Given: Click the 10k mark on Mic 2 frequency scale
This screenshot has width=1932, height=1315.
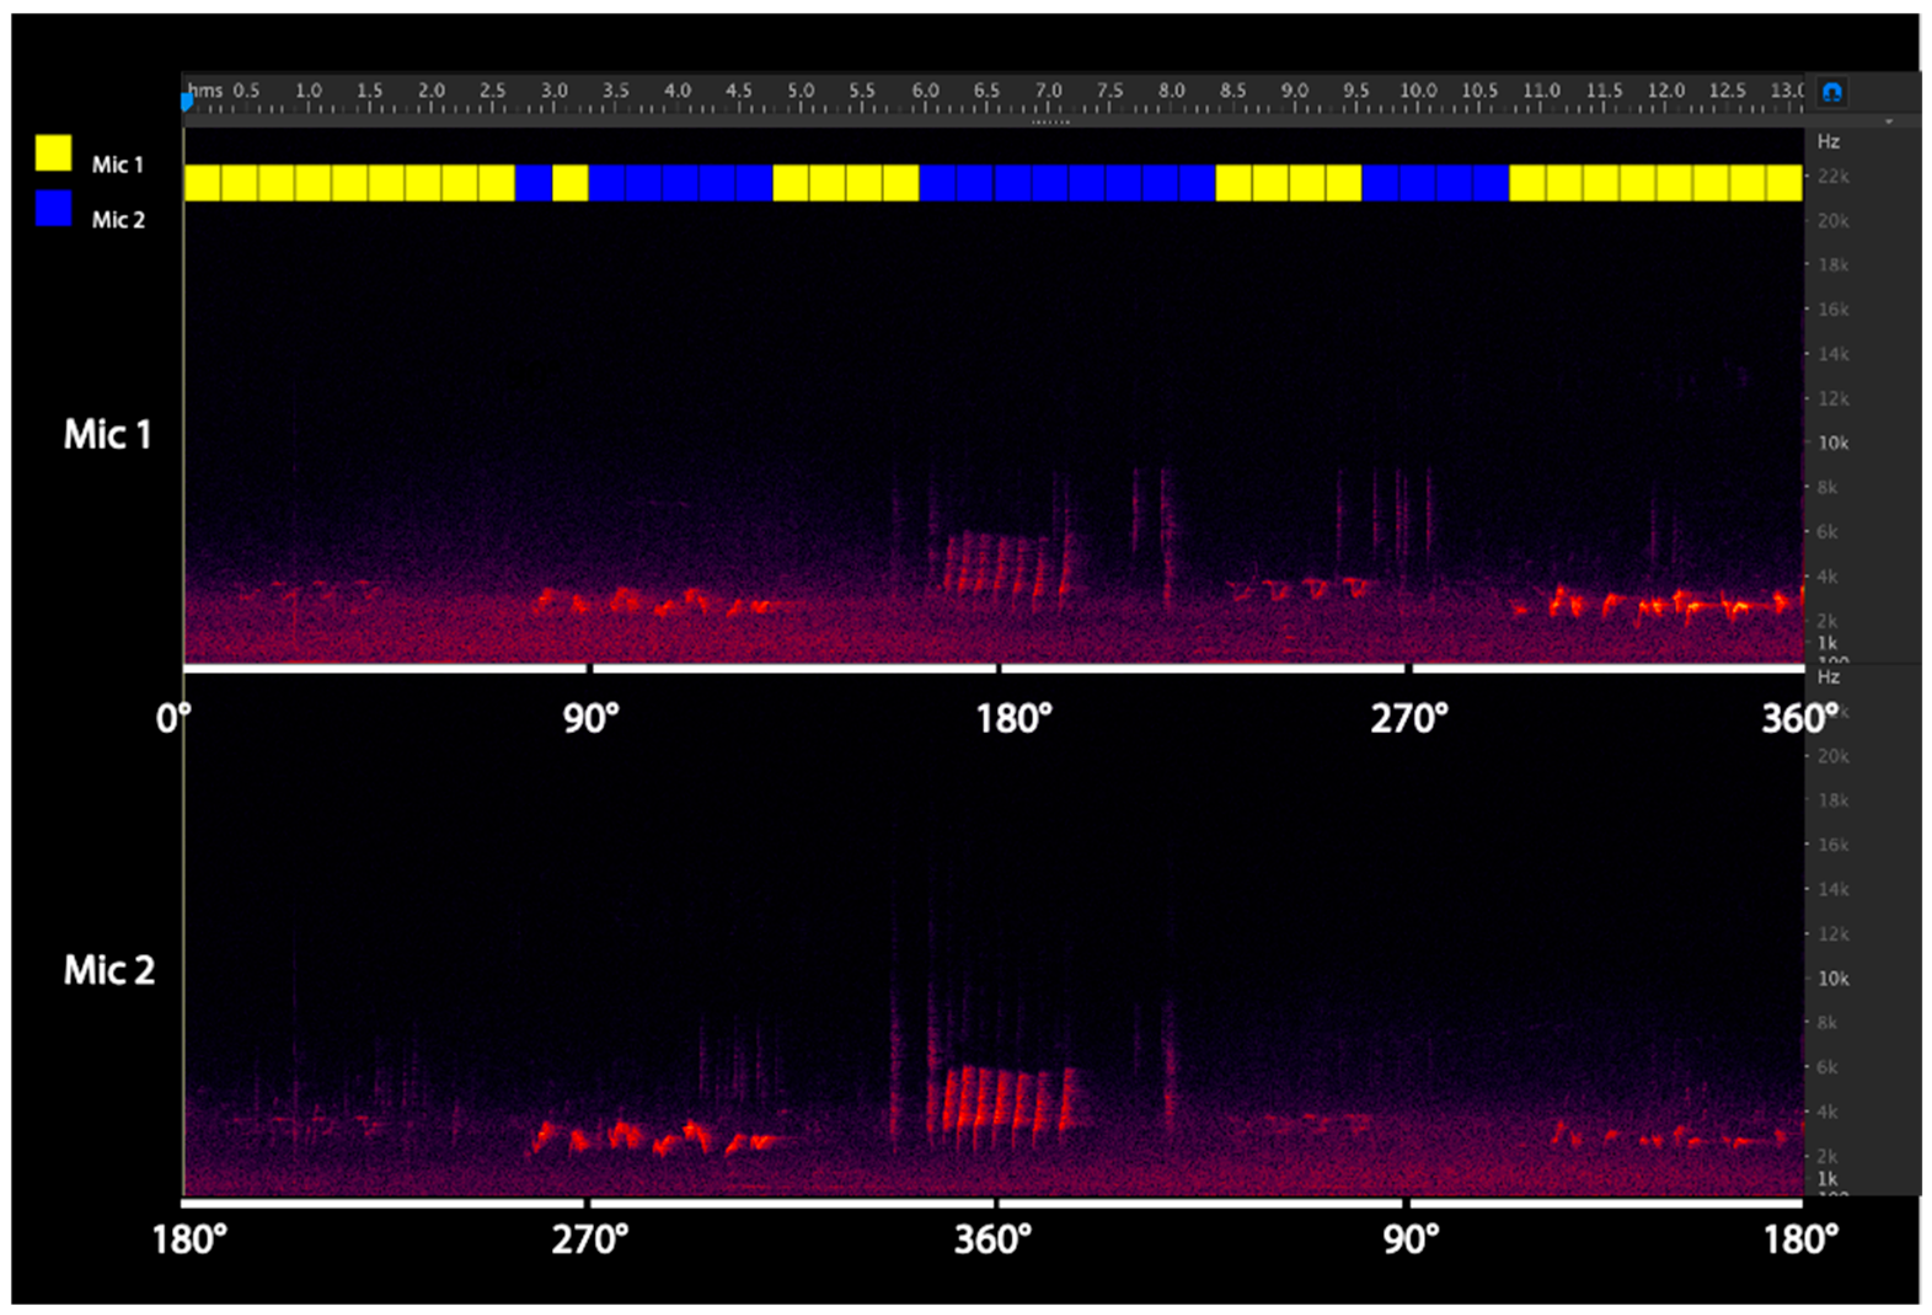Looking at the screenshot, I should point(1833,978).
